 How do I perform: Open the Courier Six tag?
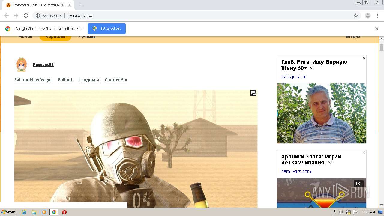[116, 80]
